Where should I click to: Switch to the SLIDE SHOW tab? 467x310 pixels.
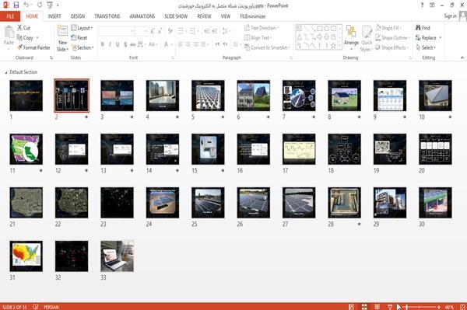176,16
